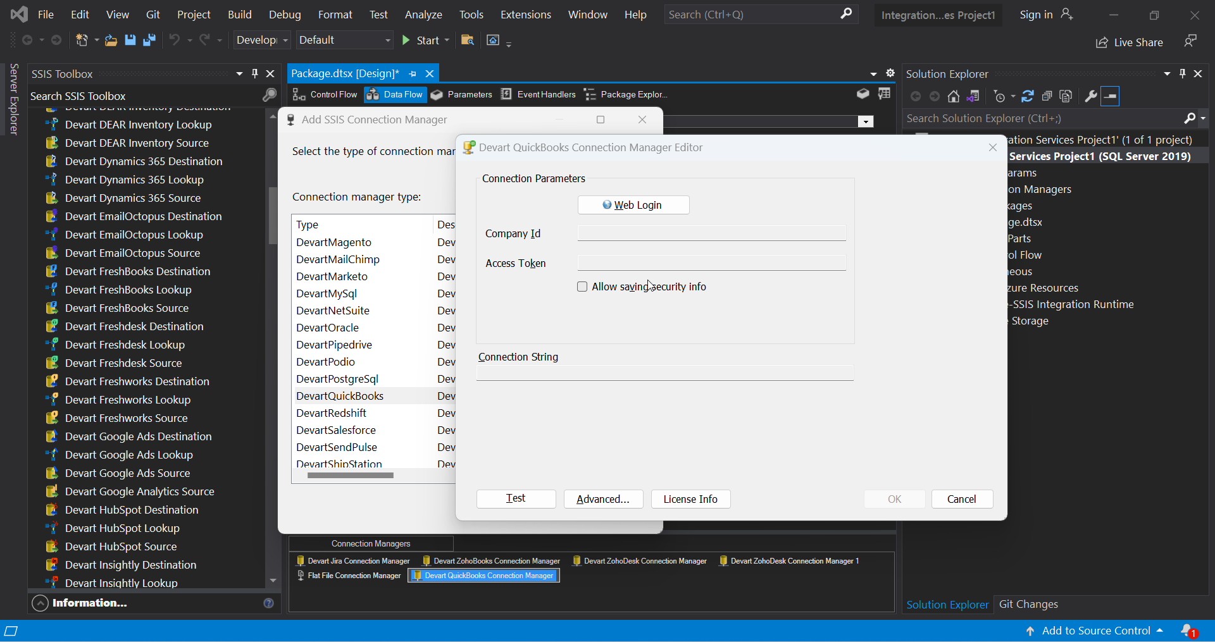Open the SSIS Toolbox window options dropdown
1215x642 pixels.
[x=239, y=74]
